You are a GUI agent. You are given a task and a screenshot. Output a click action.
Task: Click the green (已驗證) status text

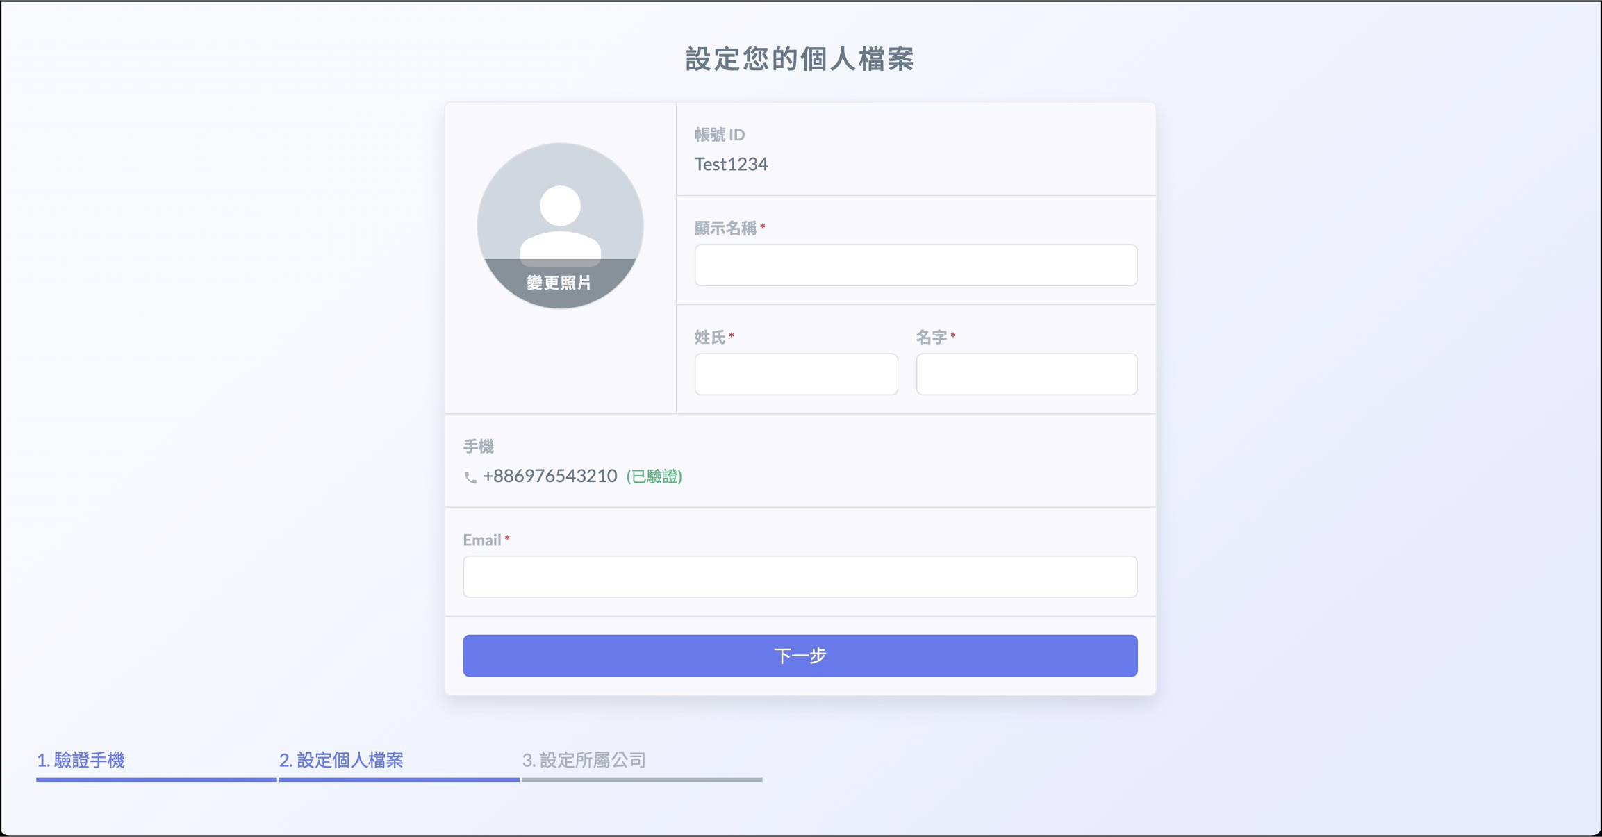click(x=654, y=476)
